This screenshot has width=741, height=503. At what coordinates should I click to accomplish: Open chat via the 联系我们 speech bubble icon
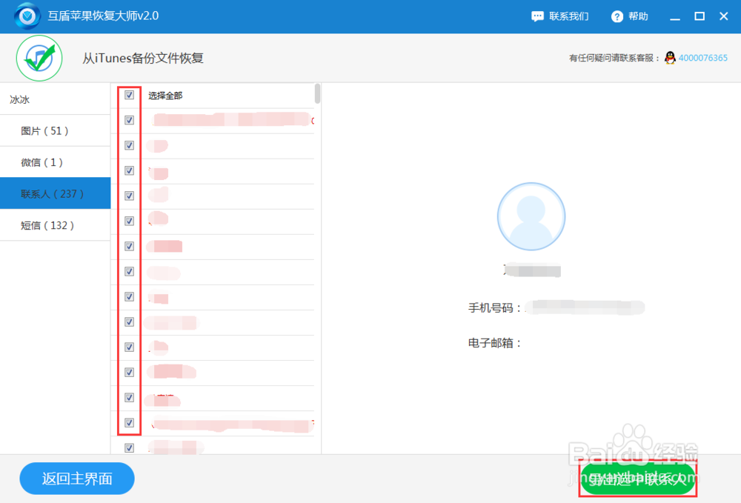(536, 16)
